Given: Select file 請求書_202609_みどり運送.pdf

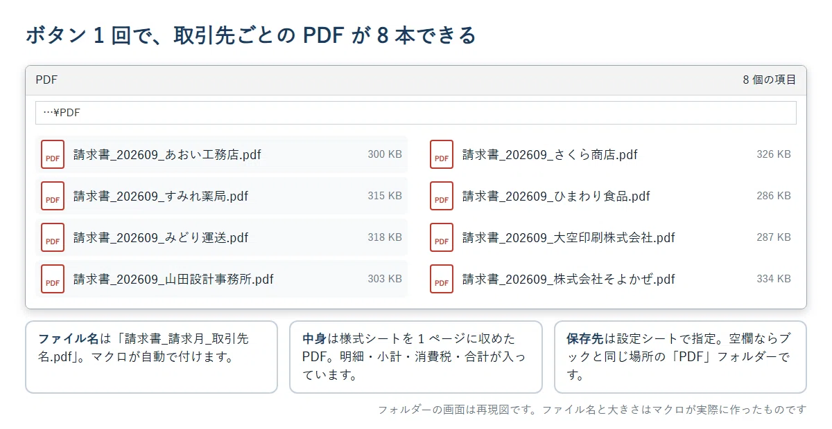Looking at the screenshot, I should 221,237.
